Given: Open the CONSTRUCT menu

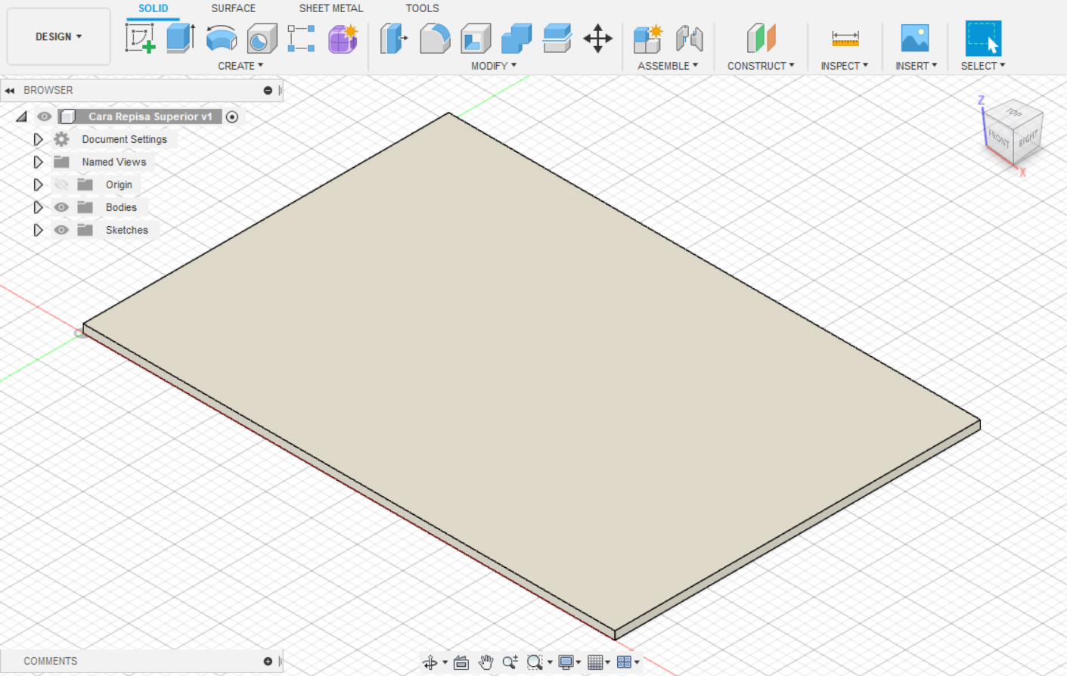Looking at the screenshot, I should coord(761,66).
